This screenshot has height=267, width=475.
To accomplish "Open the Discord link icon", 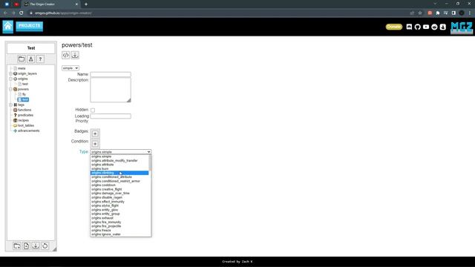I will click(409, 27).
